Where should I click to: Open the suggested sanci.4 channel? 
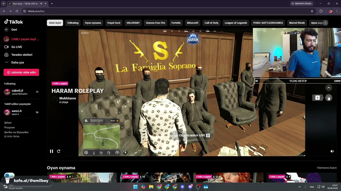(21, 112)
